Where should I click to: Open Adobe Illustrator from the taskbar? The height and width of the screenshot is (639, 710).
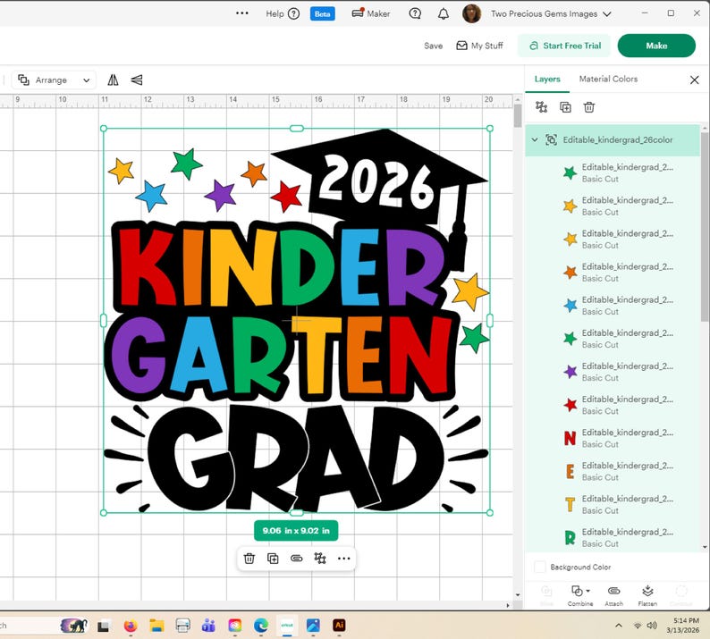point(339,626)
